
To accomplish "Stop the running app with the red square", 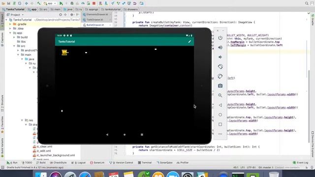I will pyautogui.click(x=94, y=3).
